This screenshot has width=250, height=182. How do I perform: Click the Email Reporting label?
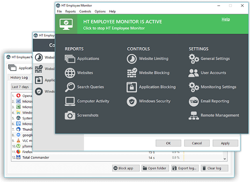[x=215, y=101]
